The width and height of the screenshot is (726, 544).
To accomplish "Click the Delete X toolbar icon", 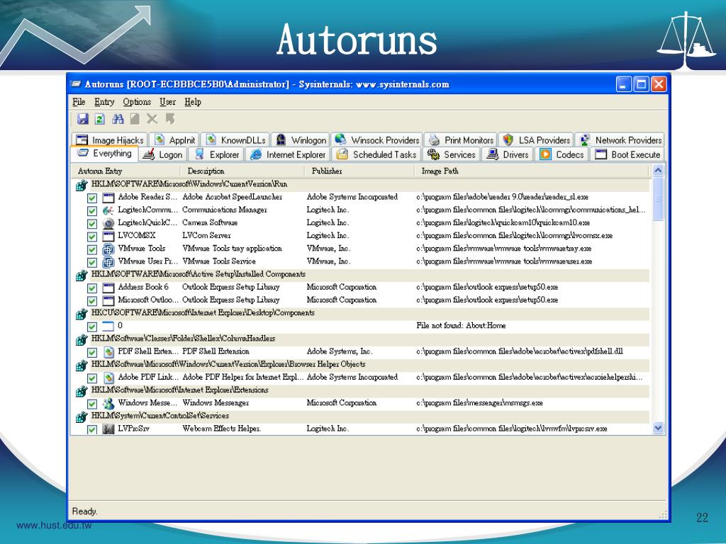I will pyautogui.click(x=152, y=119).
